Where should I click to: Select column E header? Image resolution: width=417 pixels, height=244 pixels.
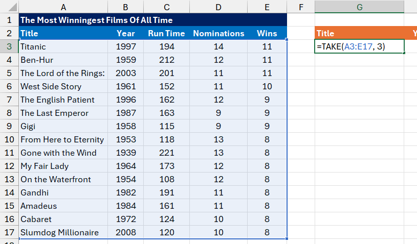coord(267,7)
